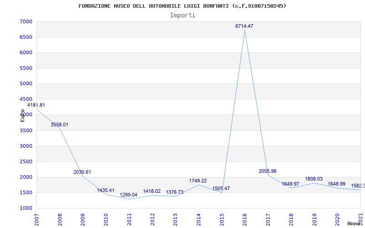Click the x-axis year 2012

[x=152, y=220]
